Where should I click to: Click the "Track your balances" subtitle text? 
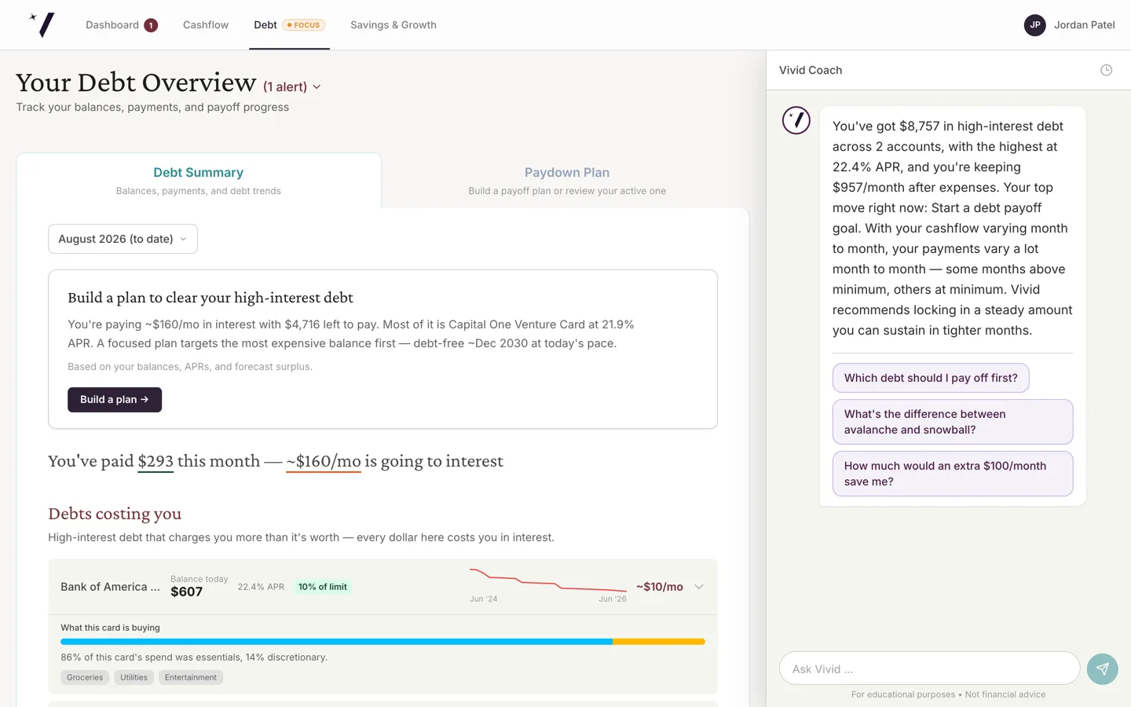click(x=152, y=108)
